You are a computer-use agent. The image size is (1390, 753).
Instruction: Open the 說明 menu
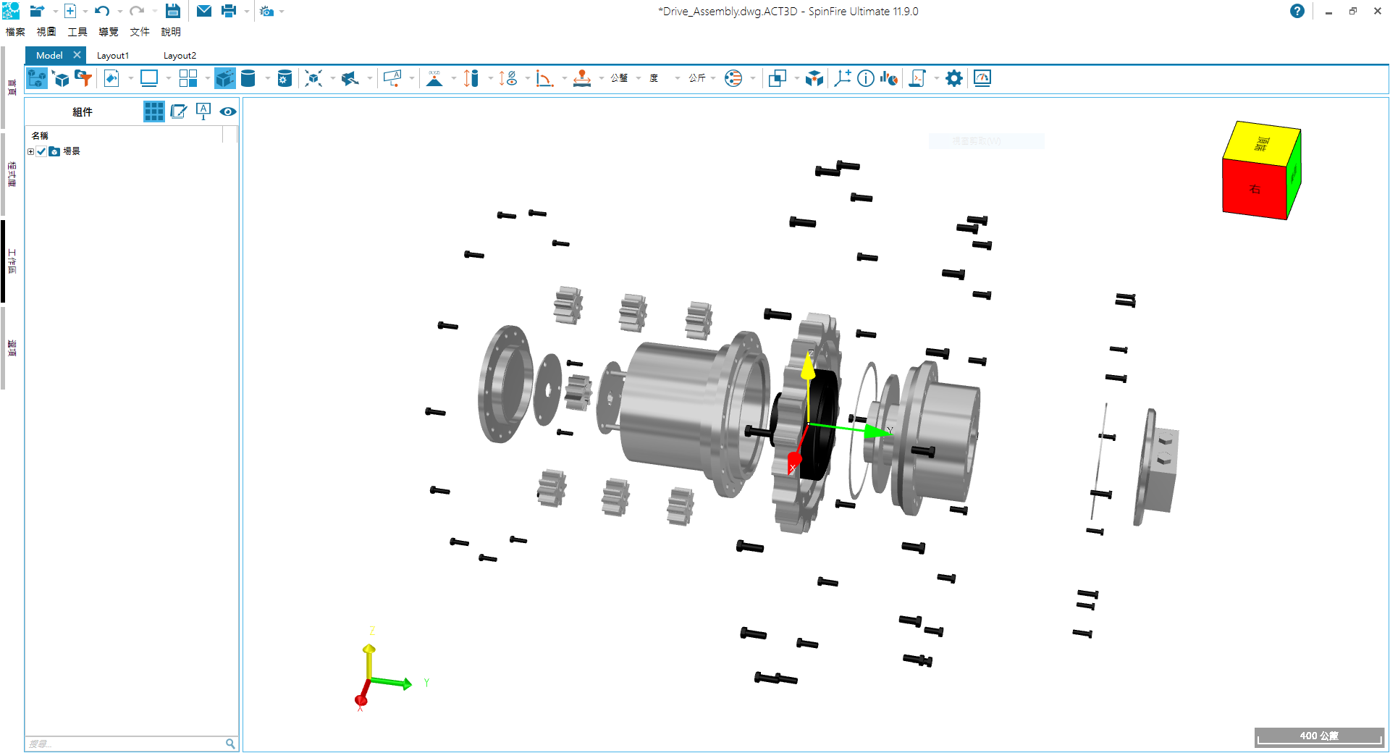click(171, 32)
